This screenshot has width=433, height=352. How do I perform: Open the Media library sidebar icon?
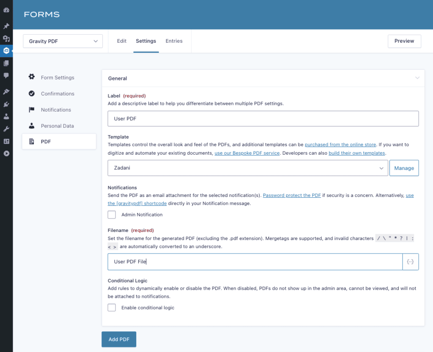[6, 38]
